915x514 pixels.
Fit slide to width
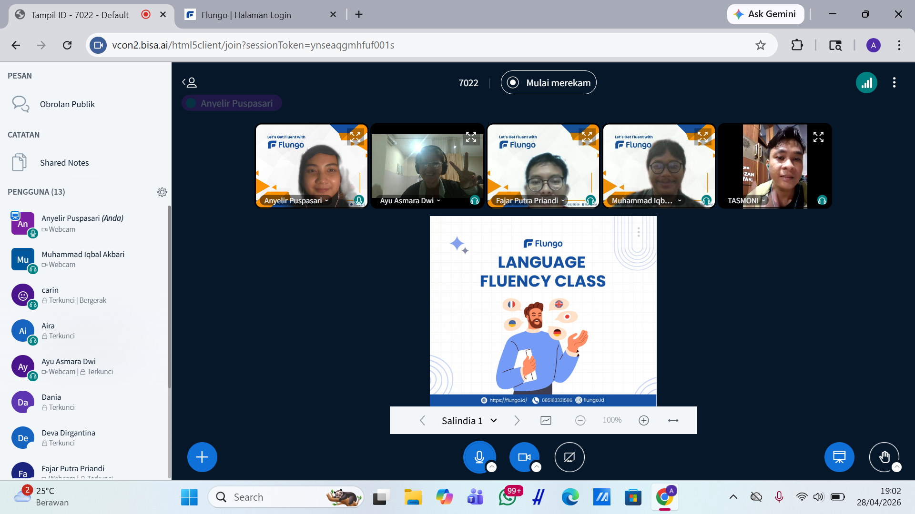[x=673, y=421]
